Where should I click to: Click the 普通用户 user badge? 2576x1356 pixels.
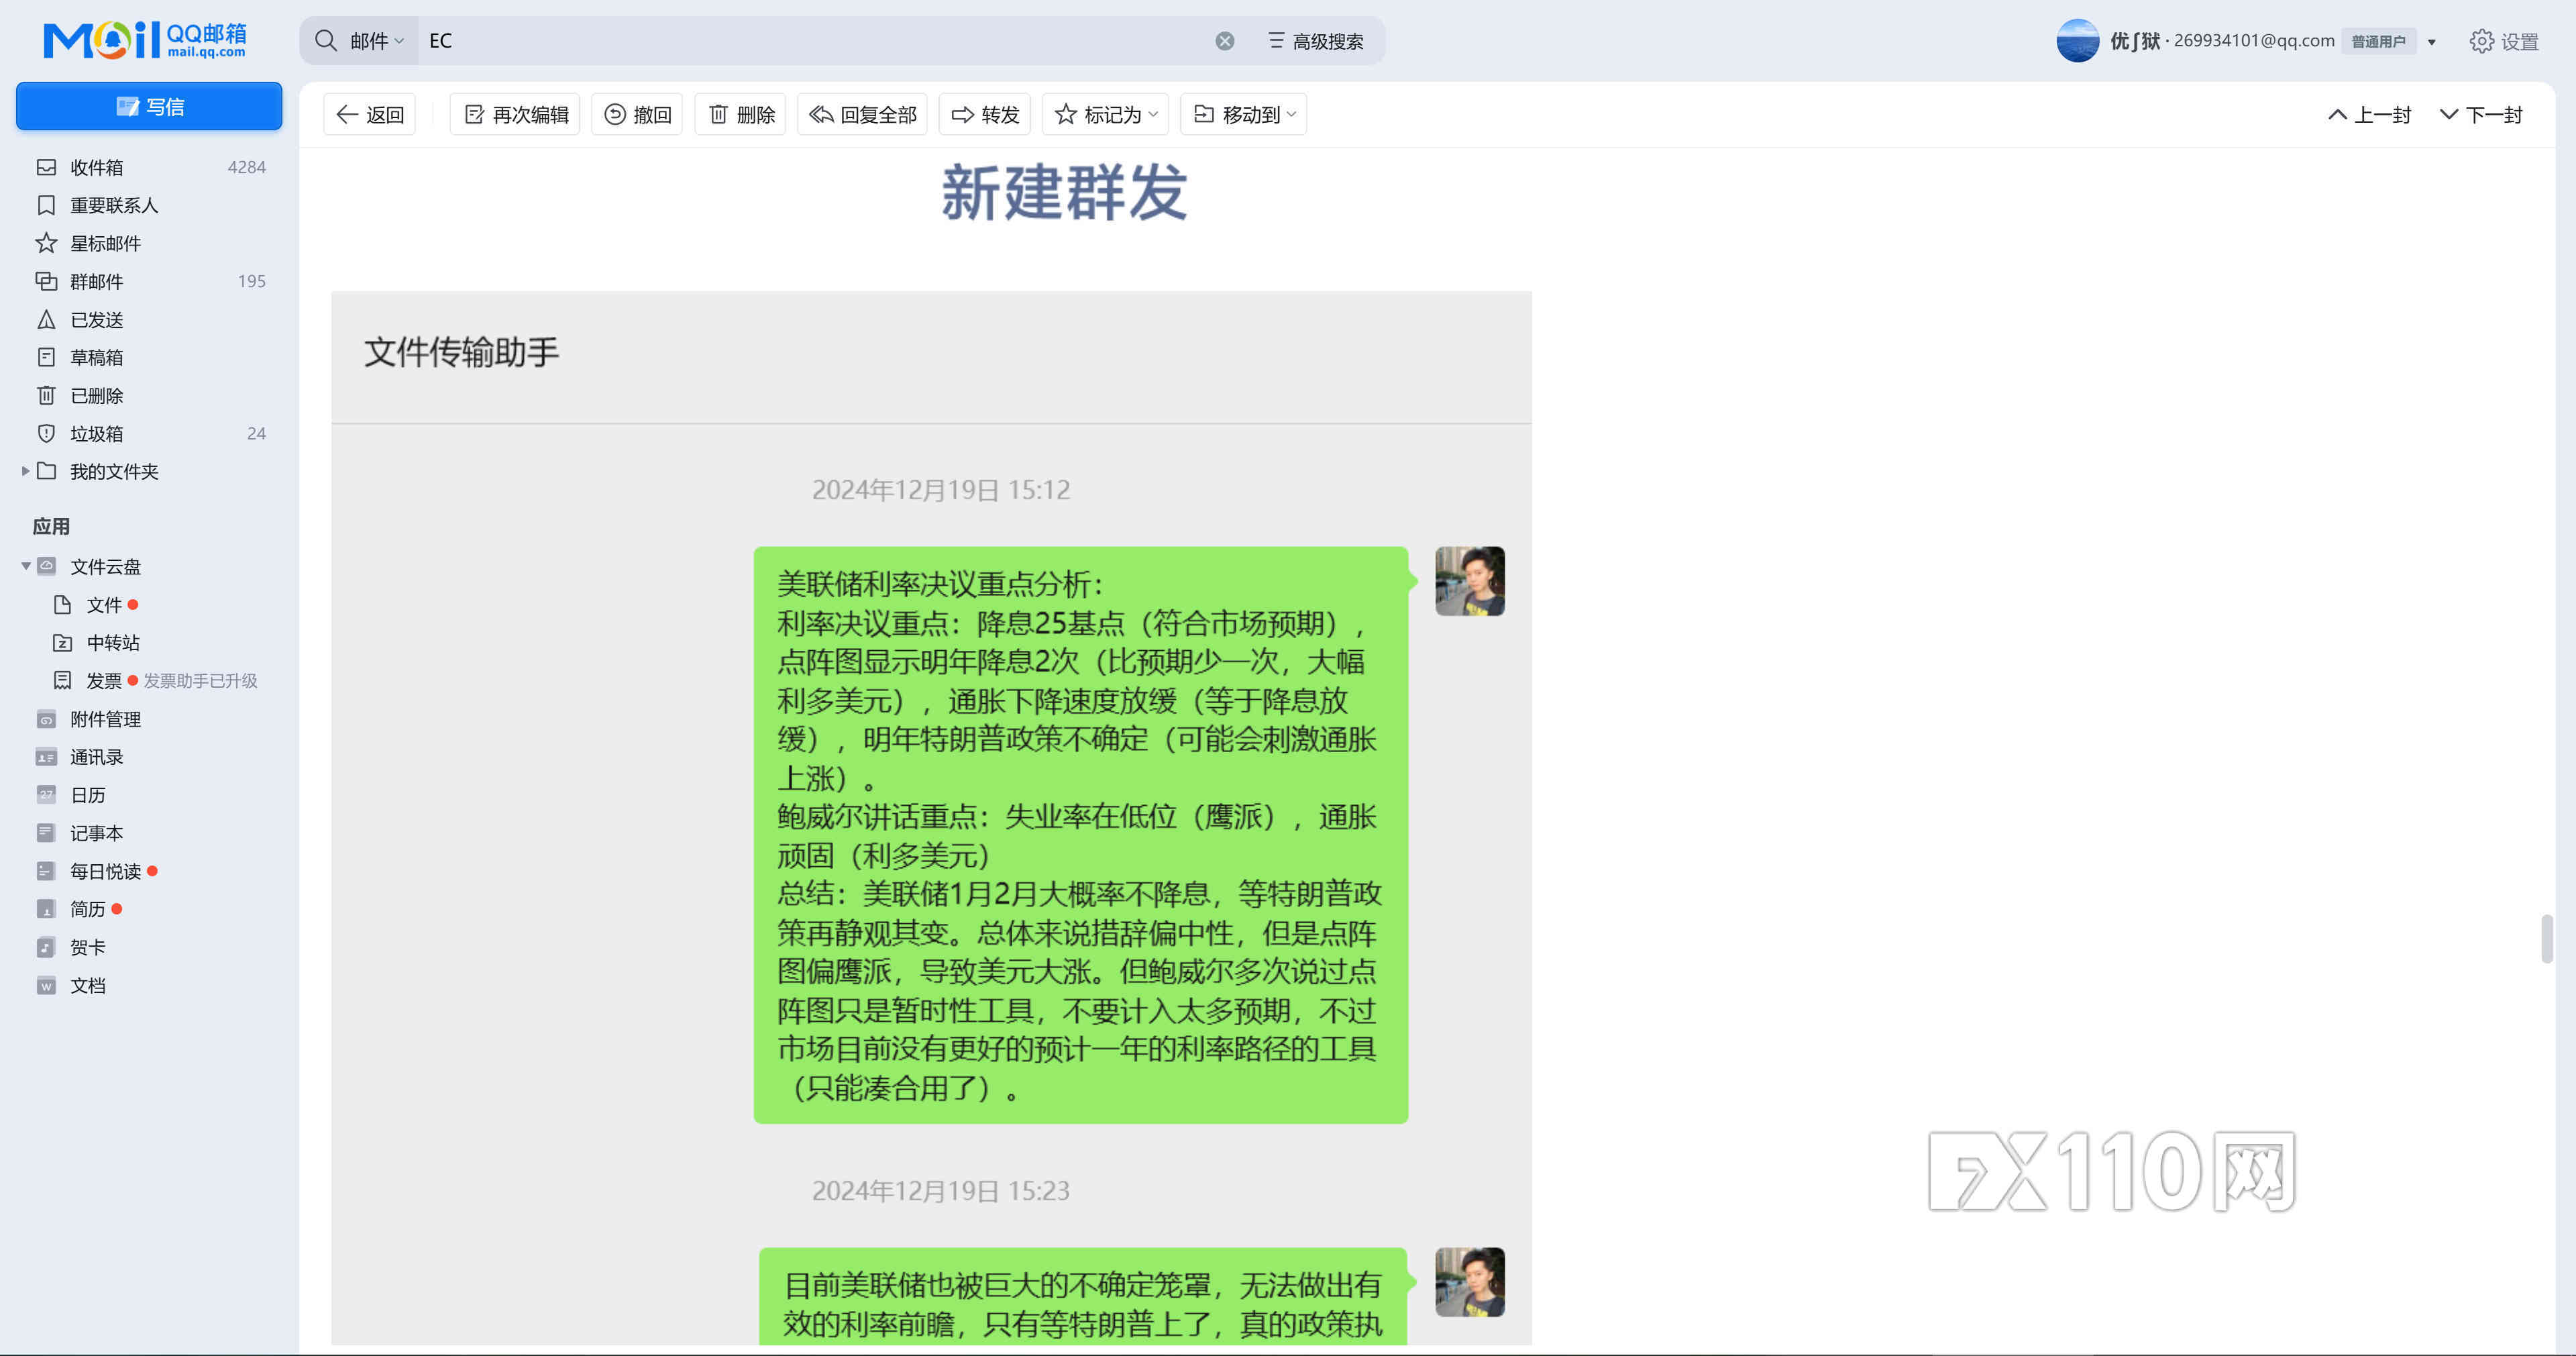tap(2378, 42)
